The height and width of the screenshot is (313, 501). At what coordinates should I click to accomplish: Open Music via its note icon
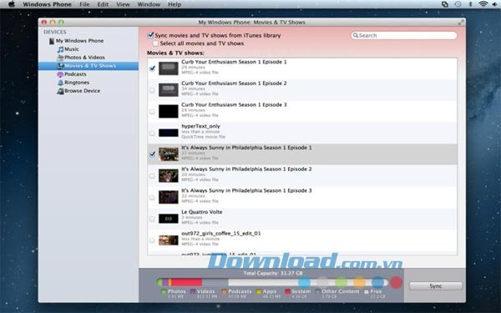(x=60, y=49)
